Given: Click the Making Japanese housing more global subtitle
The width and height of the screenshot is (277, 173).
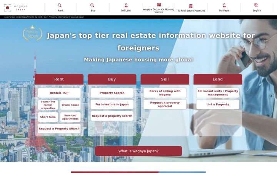Looking at the screenshot, I should (x=138, y=60).
